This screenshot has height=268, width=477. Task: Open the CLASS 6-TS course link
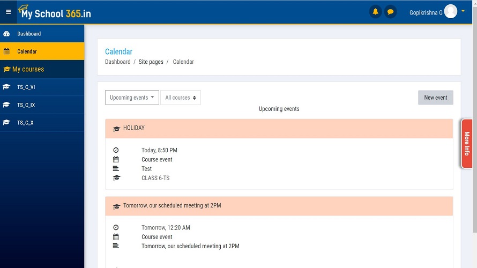click(155, 178)
